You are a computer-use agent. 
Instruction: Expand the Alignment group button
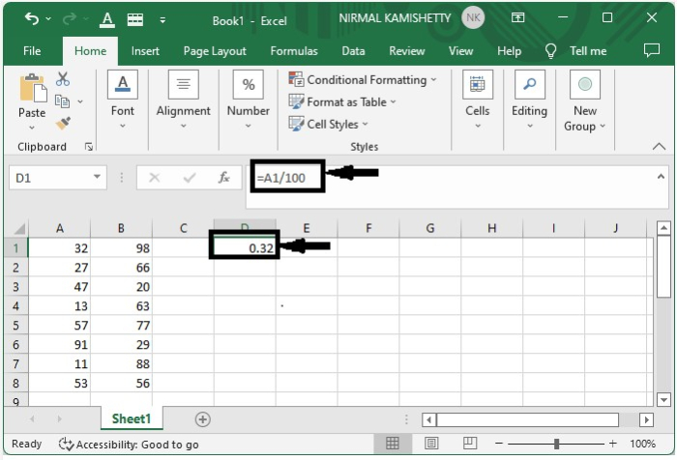click(183, 101)
